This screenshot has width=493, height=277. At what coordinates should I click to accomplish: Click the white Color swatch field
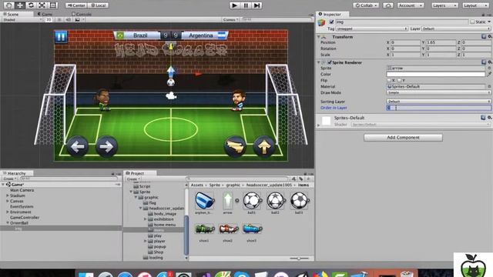[435, 74]
